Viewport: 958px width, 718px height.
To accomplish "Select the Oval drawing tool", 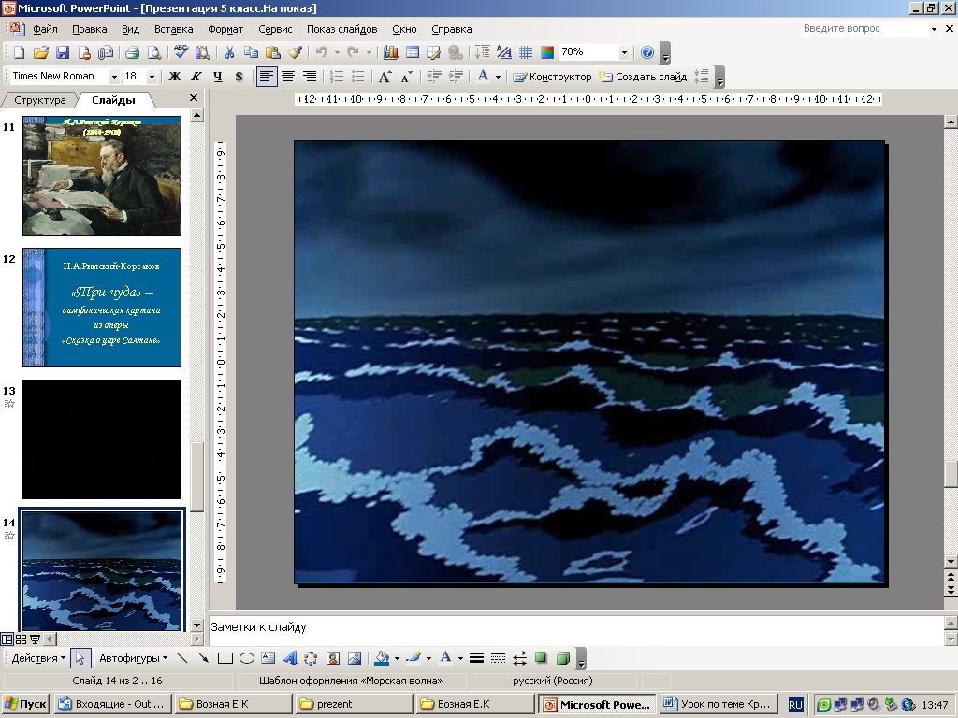I will click(247, 658).
